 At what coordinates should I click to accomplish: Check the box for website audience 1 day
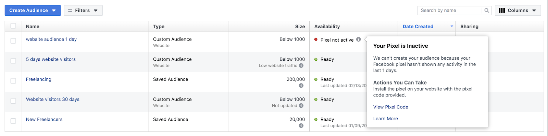[x=13, y=41]
